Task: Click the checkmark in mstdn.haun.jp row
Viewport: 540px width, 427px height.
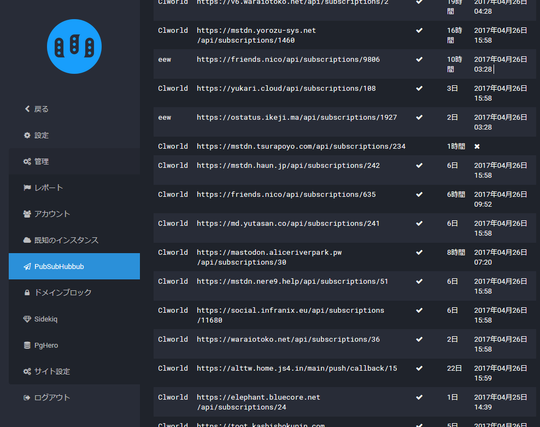Action: pyautogui.click(x=419, y=165)
